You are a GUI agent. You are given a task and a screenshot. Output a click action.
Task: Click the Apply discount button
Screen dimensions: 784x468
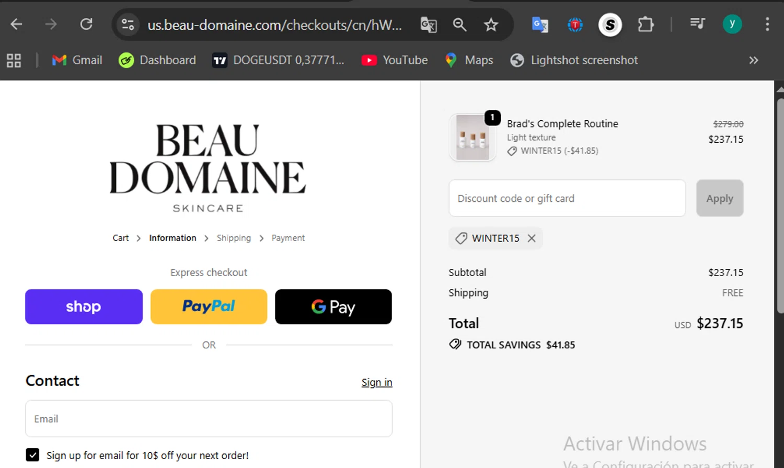point(720,198)
